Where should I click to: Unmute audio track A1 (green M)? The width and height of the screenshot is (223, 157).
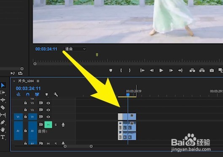[48, 125]
